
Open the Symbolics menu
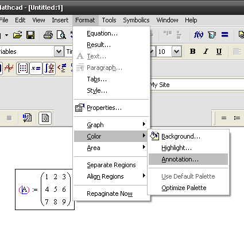[136, 20]
